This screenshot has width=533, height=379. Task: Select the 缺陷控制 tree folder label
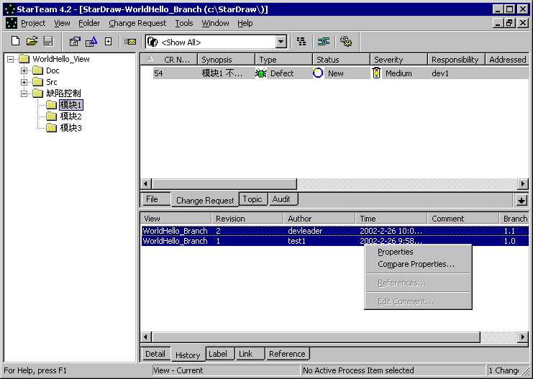[63, 93]
